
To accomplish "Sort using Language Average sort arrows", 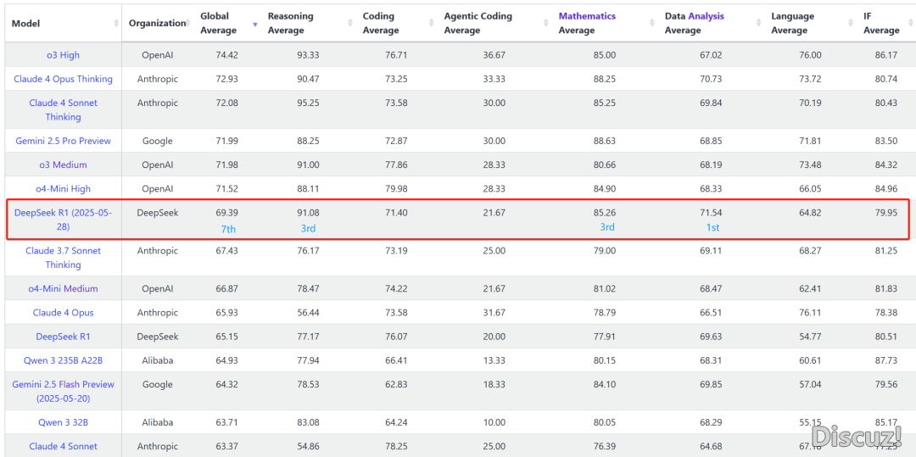I will pyautogui.click(x=851, y=23).
